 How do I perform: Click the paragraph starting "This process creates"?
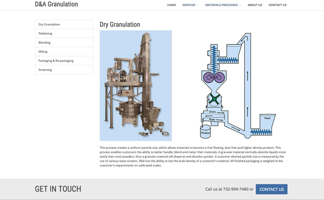point(193,157)
